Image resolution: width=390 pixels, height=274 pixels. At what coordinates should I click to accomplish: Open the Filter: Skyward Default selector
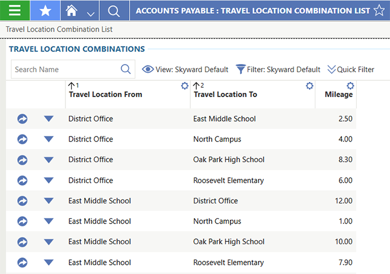[x=278, y=69]
